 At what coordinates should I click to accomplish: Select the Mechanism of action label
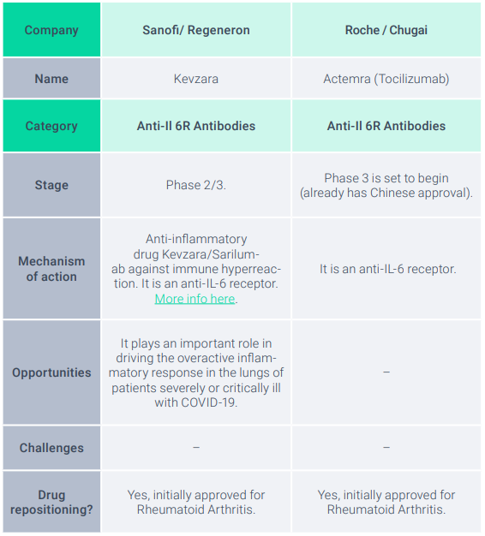(x=51, y=269)
